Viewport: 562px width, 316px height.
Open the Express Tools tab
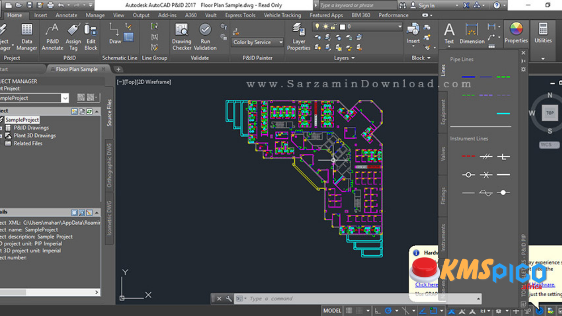pos(240,15)
